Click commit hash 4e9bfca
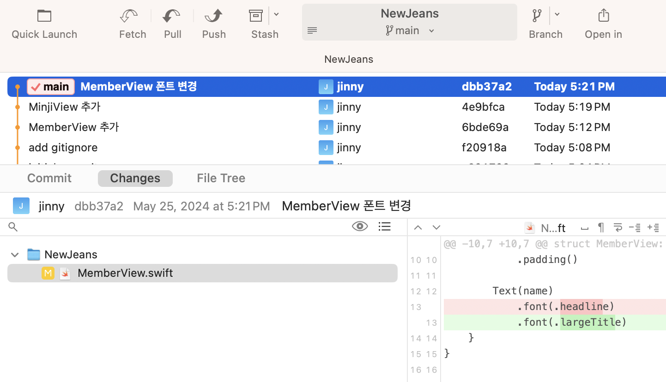666x382 pixels. [x=483, y=107]
